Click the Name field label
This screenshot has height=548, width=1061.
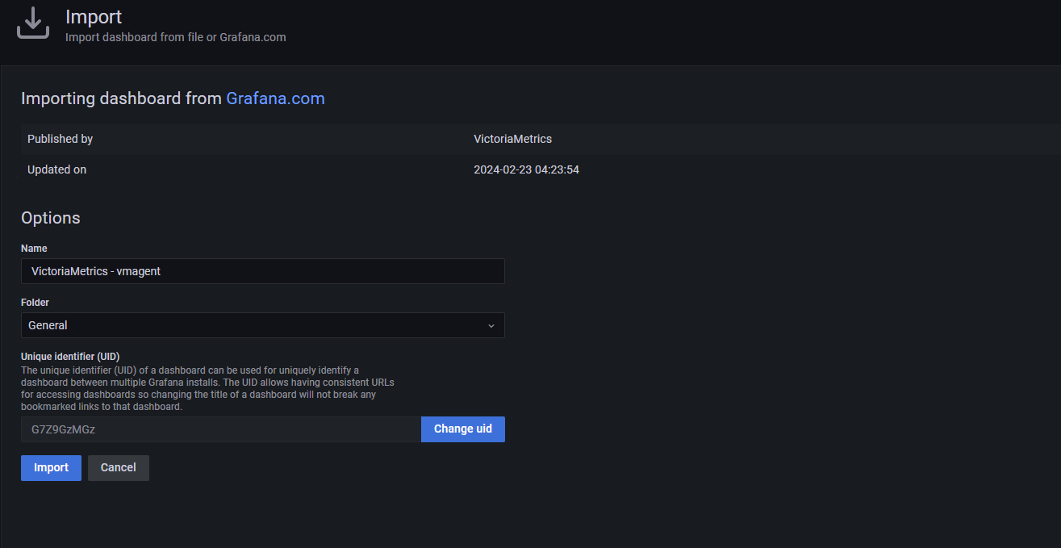tap(34, 249)
